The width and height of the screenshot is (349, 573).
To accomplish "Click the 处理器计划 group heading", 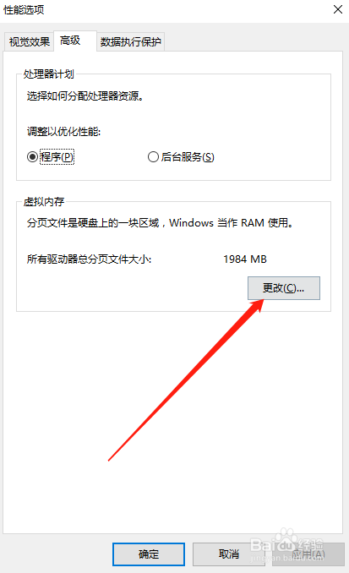I will [x=49, y=74].
